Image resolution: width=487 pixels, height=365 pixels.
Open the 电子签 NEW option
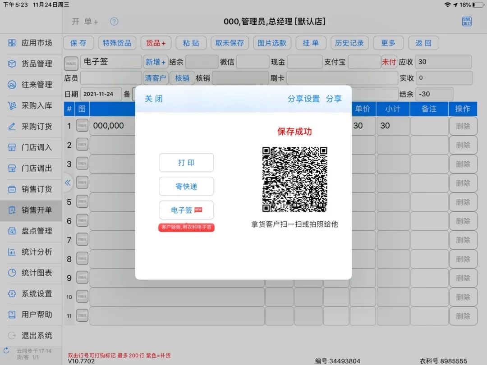(x=186, y=210)
